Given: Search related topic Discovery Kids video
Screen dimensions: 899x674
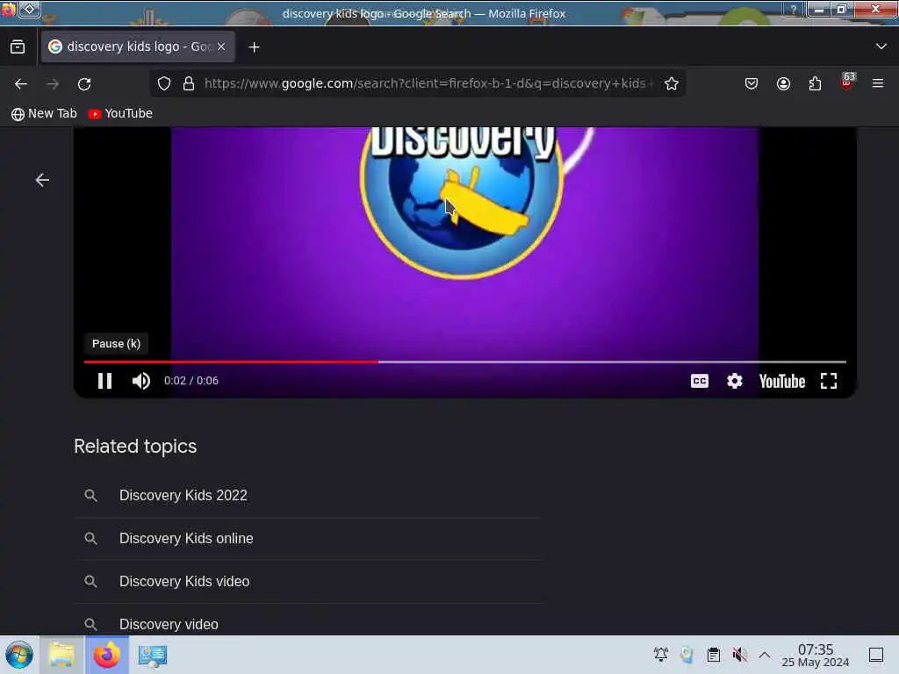Looking at the screenshot, I should 184,581.
